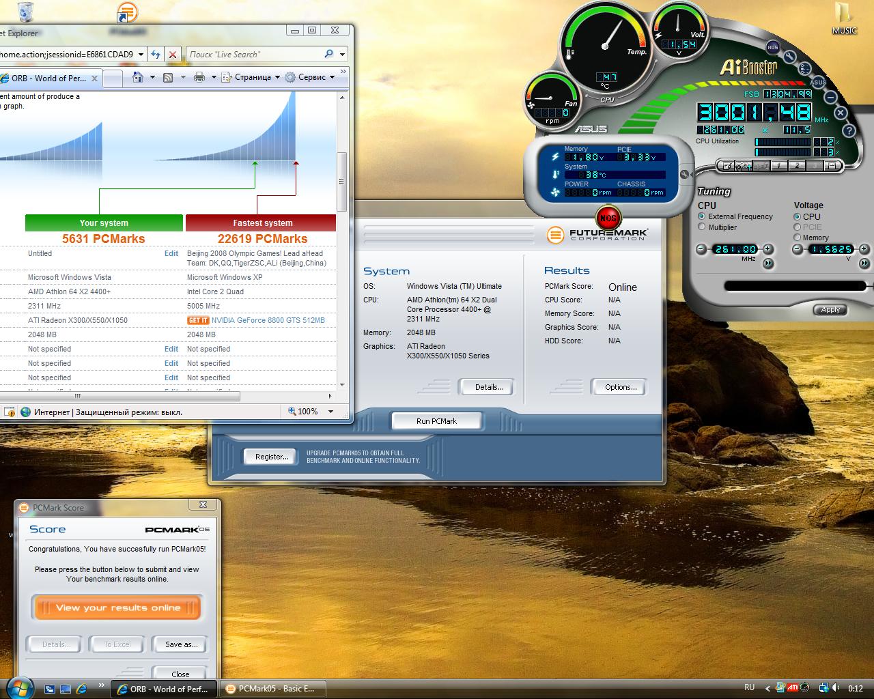Open address bar history dropdown
874x699 pixels.
coord(141,55)
